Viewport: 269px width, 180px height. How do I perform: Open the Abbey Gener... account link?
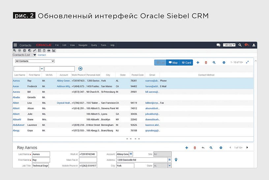point(64,81)
